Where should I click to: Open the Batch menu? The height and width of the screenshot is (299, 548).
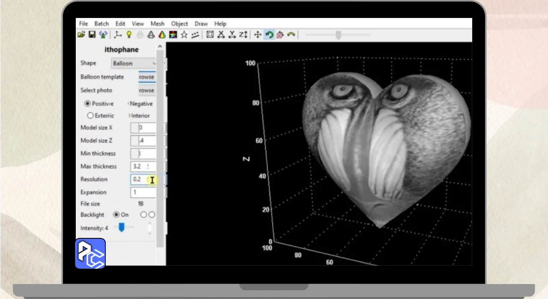[x=101, y=23]
